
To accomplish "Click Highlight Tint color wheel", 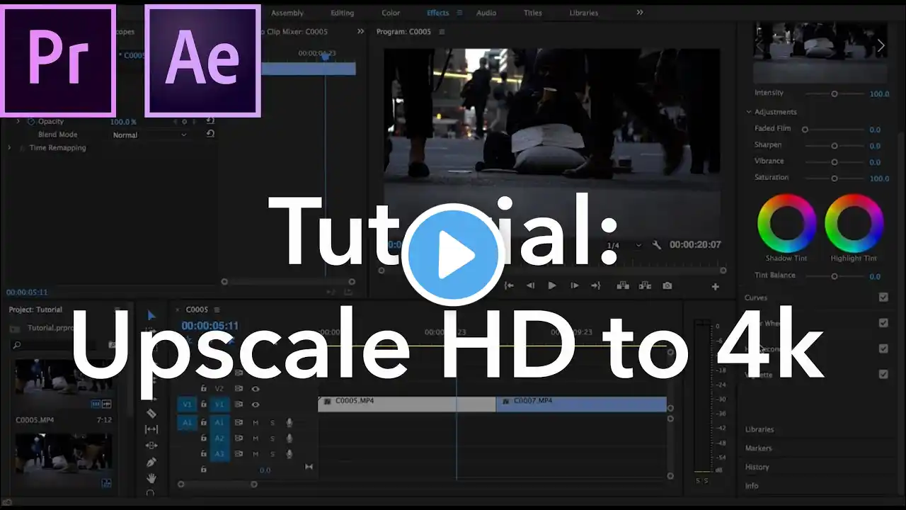I will [854, 223].
